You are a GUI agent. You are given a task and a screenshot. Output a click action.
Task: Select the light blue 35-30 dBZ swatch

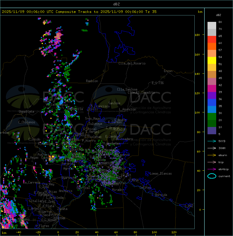[212, 109]
